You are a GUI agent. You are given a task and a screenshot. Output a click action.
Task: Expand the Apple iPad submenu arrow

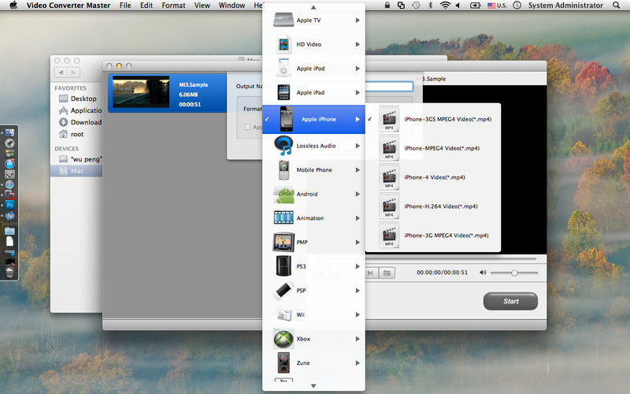pos(358,92)
